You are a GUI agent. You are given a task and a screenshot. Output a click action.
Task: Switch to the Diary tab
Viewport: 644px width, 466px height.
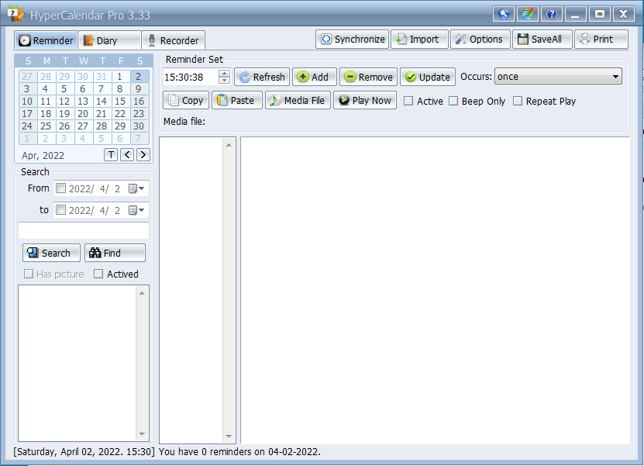(x=108, y=40)
